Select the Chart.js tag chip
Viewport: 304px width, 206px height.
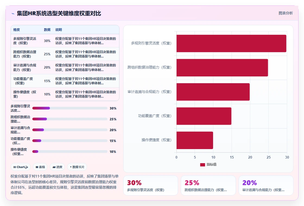(21, 167)
